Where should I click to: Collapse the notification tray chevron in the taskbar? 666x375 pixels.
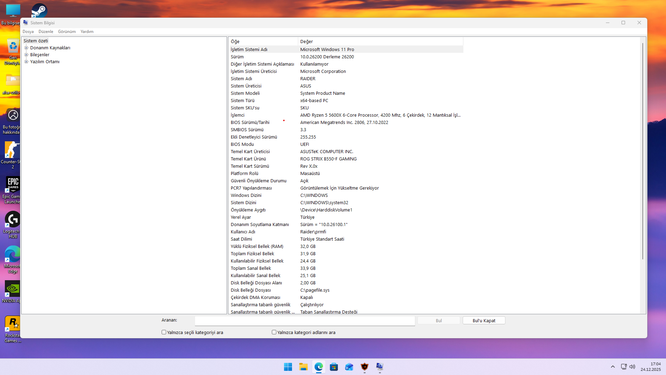tap(613, 367)
